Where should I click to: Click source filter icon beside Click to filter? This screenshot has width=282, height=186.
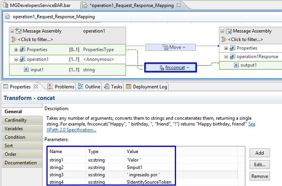click(x=14, y=39)
